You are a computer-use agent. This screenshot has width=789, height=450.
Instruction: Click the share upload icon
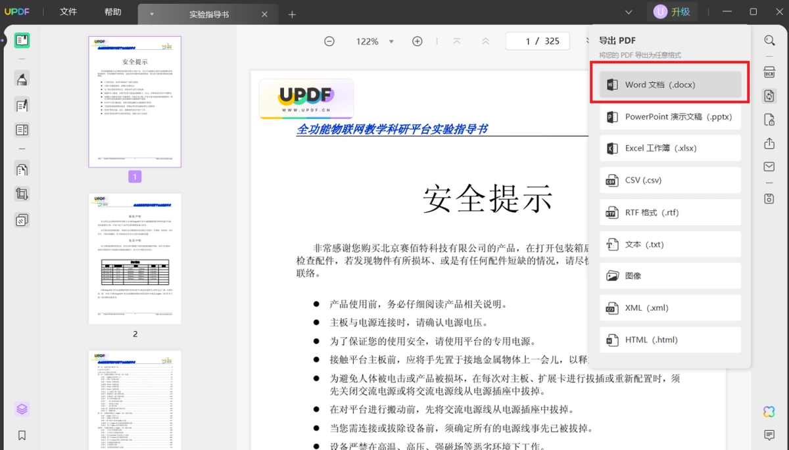(x=769, y=143)
